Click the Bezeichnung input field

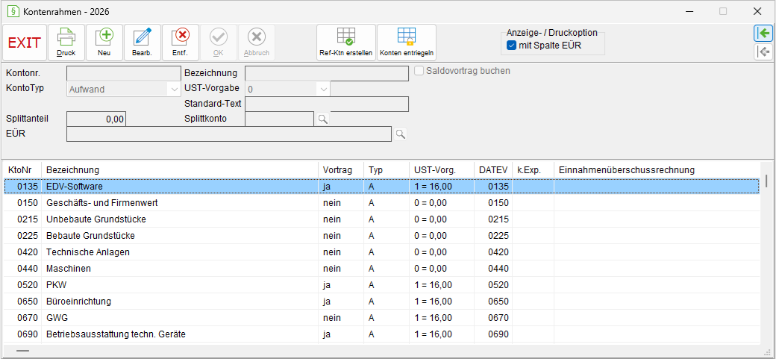pos(327,73)
